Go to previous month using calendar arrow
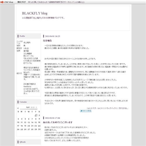This screenshot has width=146, height=146. (x=18, y=108)
